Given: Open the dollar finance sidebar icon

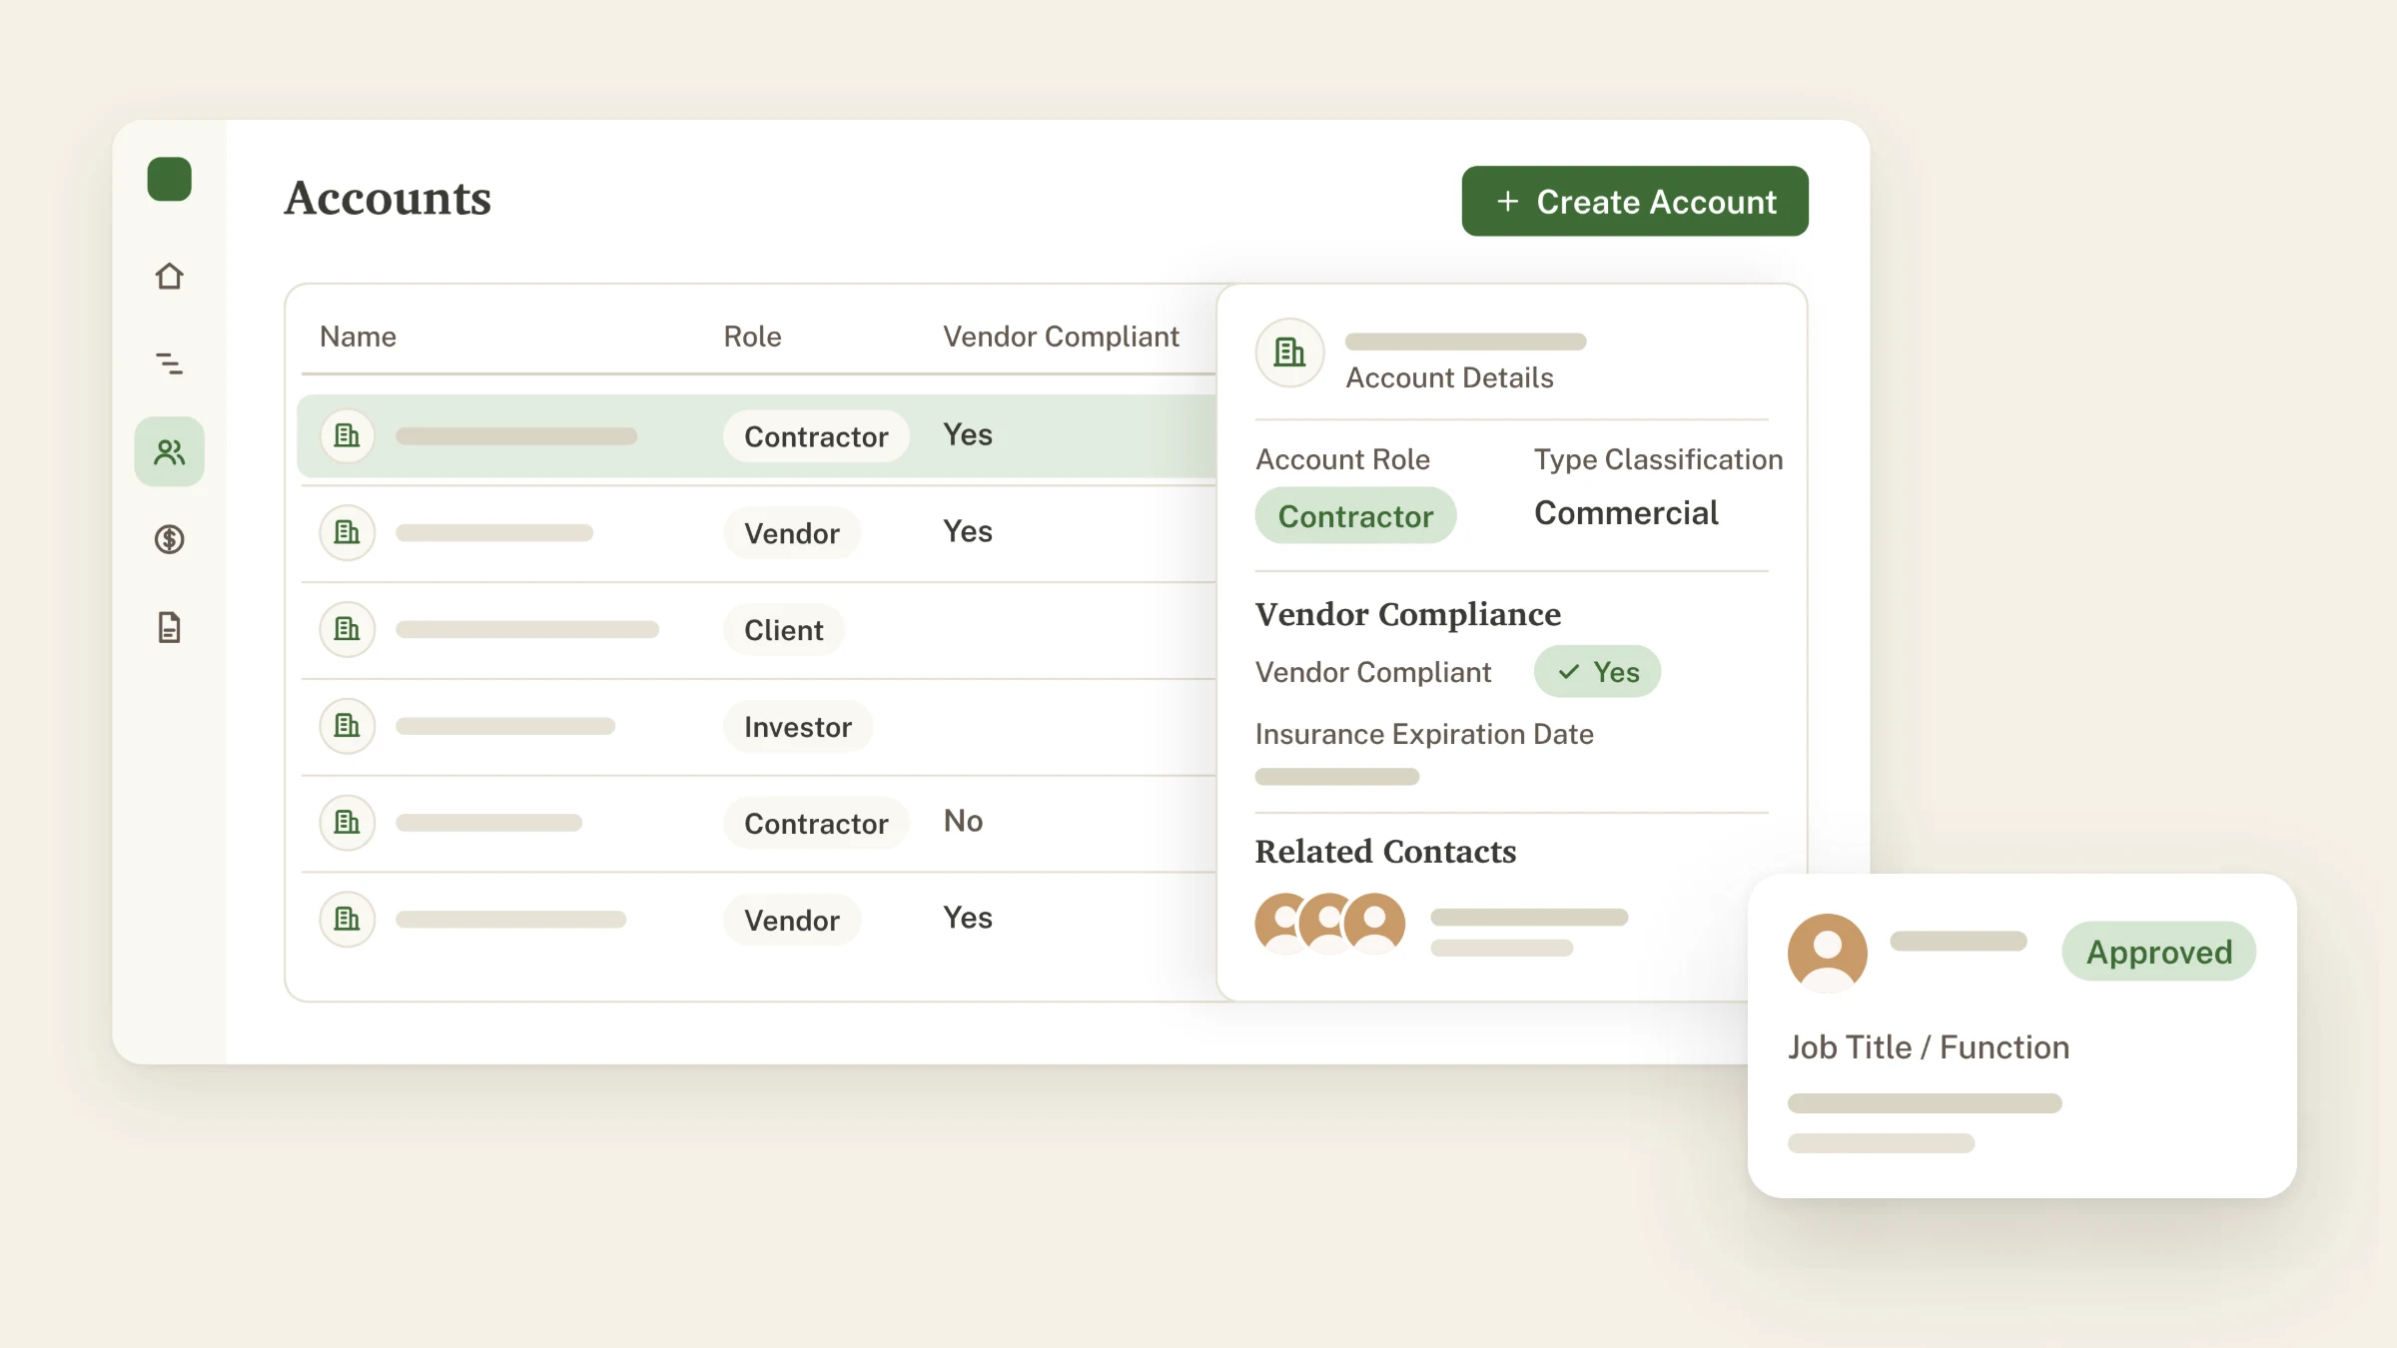Looking at the screenshot, I should click(169, 539).
